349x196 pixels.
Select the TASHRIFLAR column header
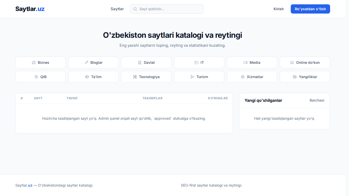click(x=153, y=98)
